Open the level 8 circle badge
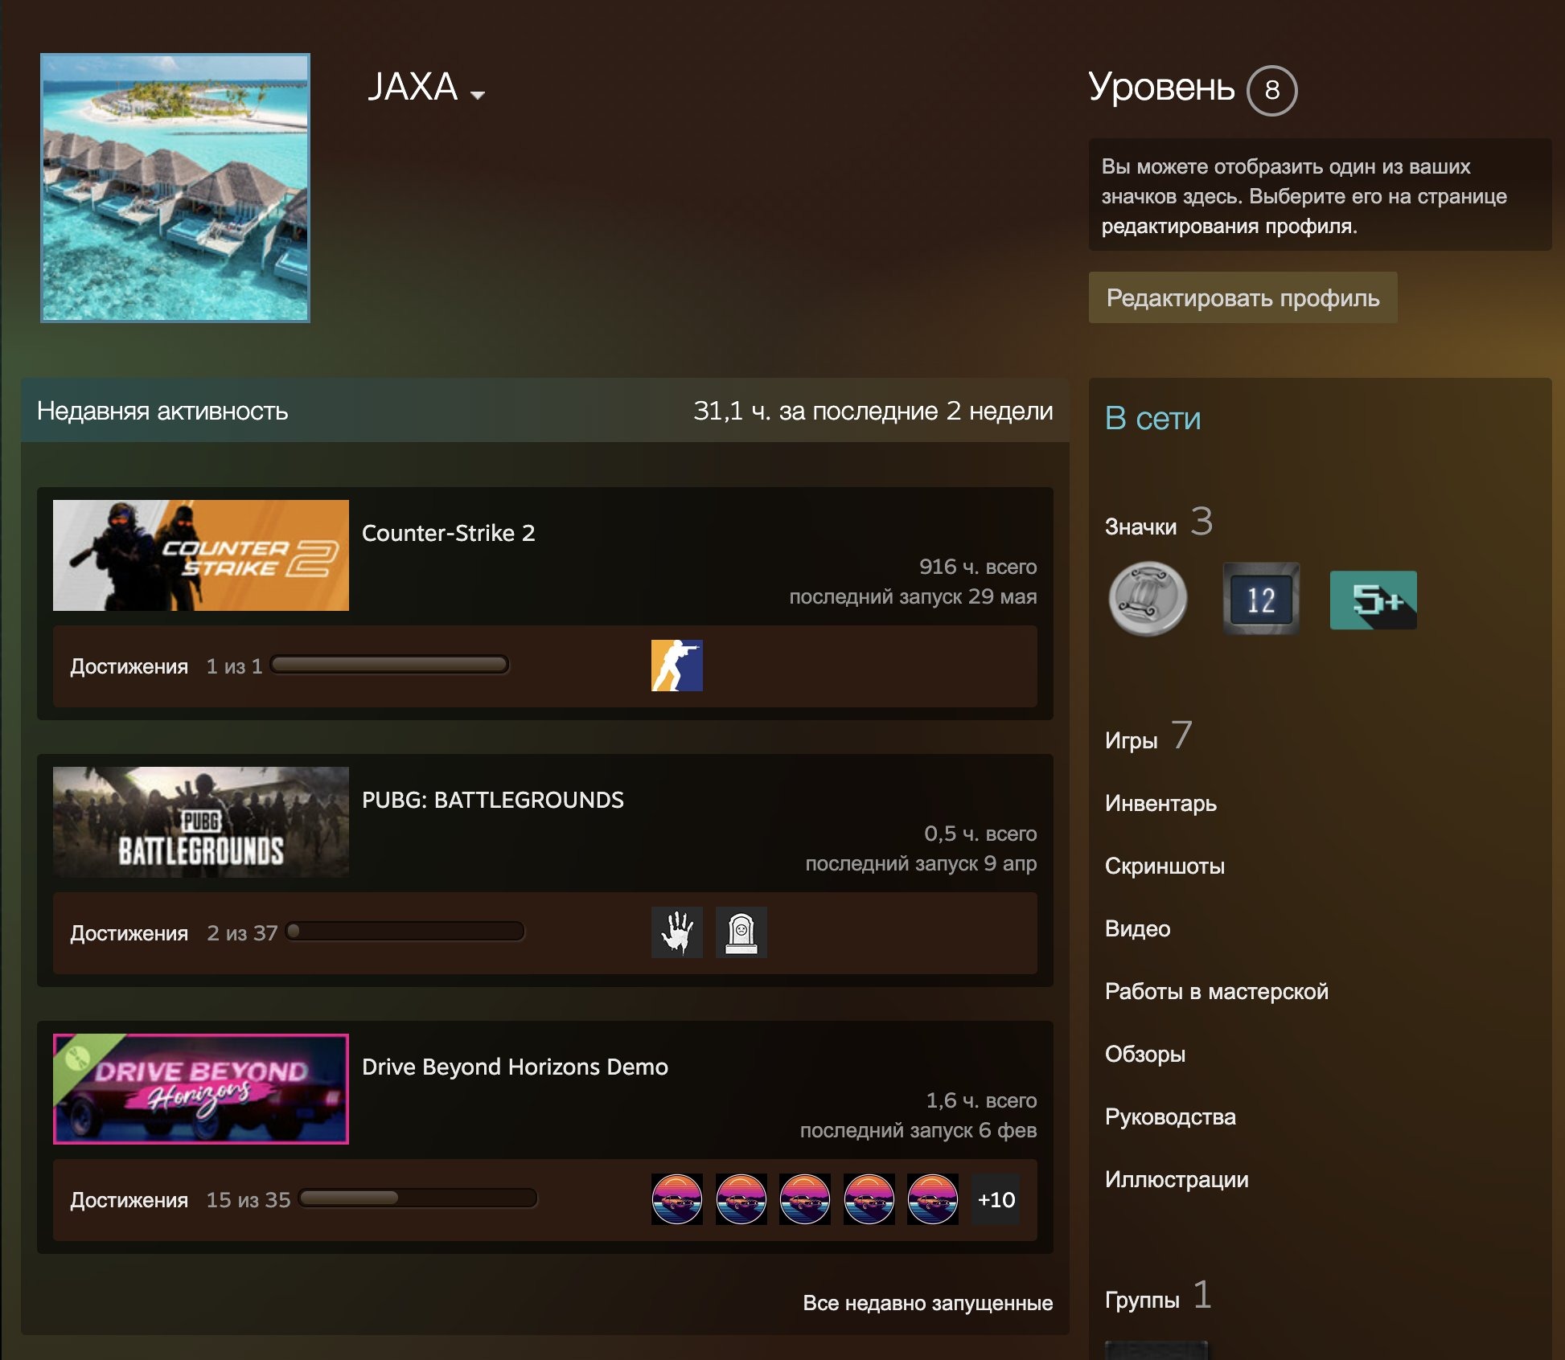 point(1272,90)
